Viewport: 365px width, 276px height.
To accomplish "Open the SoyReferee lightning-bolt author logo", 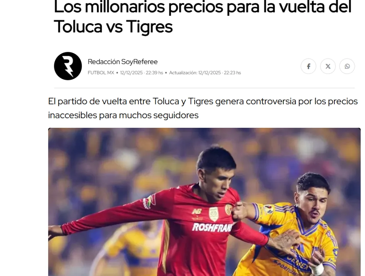I will pos(68,66).
